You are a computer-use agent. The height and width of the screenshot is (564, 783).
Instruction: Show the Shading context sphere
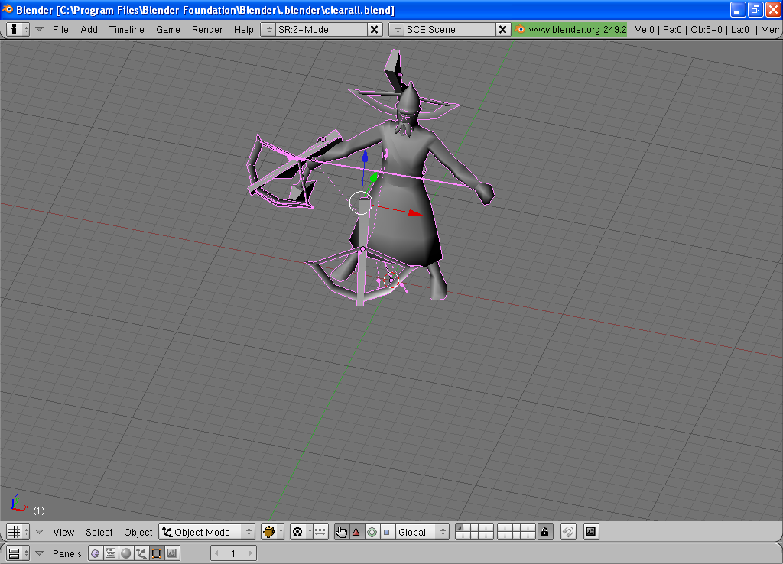click(x=126, y=553)
